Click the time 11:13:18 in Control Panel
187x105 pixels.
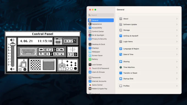tap(45, 41)
